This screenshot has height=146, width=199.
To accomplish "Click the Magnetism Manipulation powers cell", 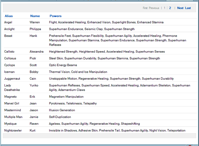I will coord(66,97).
